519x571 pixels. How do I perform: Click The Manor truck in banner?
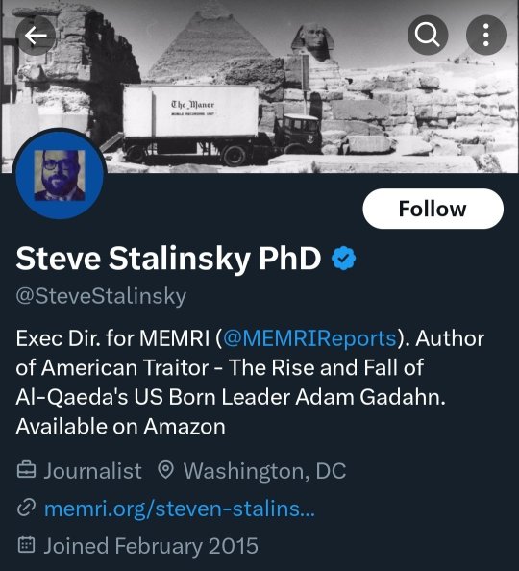tap(218, 124)
